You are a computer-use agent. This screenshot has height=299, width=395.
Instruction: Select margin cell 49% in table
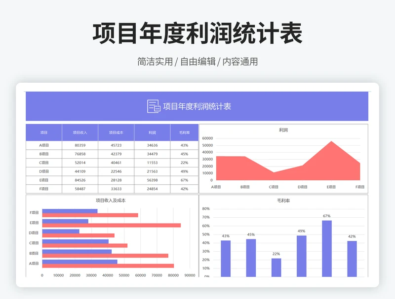click(184, 171)
